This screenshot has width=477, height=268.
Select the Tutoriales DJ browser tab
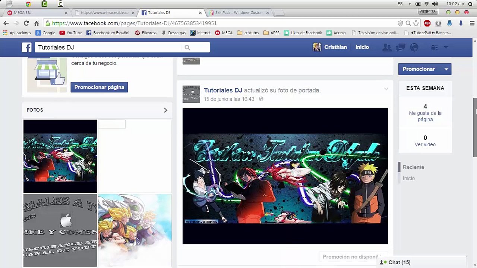(x=171, y=13)
